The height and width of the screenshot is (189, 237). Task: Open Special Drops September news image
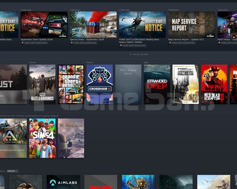click(93, 25)
